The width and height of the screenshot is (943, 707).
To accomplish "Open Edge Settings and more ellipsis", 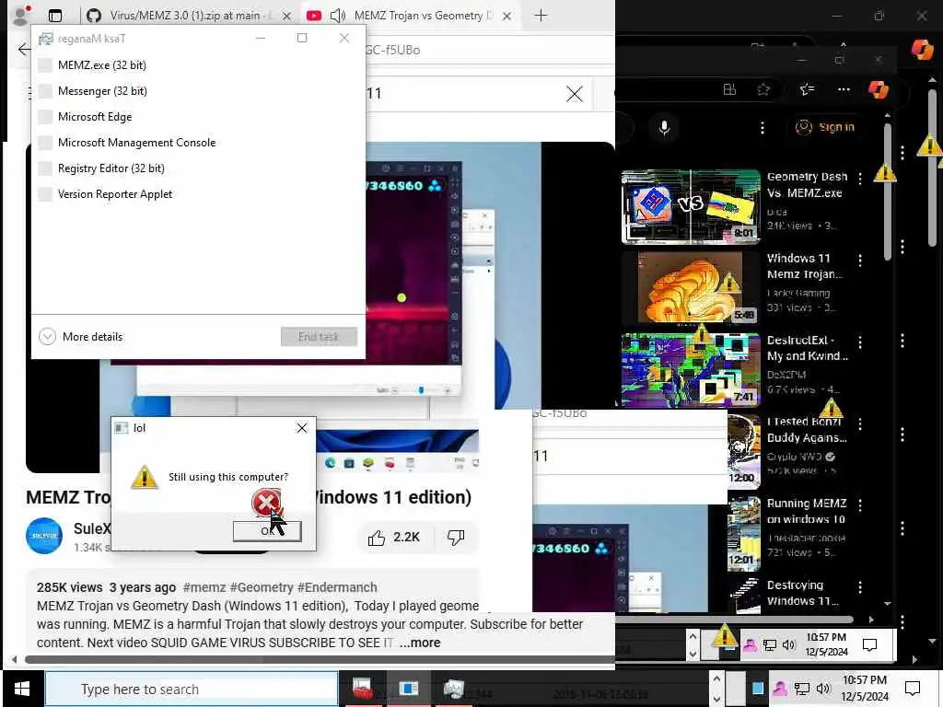I will (x=844, y=89).
